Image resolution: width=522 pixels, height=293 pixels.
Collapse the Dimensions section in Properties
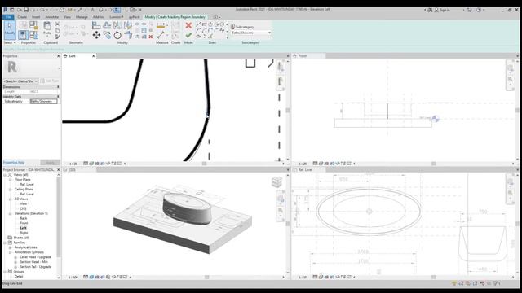(58, 87)
